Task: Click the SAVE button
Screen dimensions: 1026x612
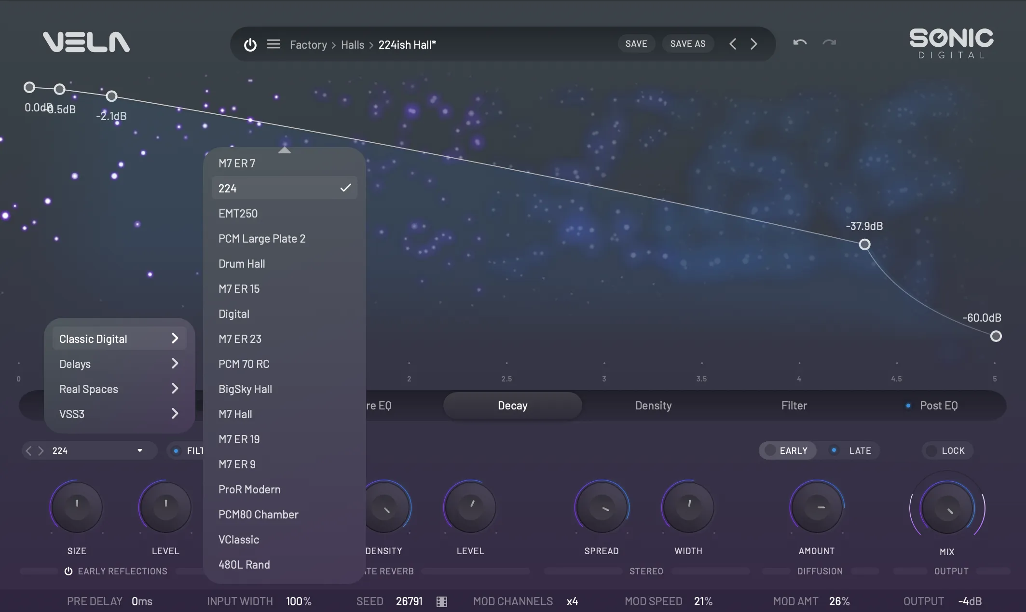Action: (x=636, y=43)
